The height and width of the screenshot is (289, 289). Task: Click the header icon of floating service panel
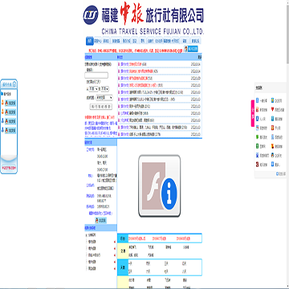click(x=14, y=84)
